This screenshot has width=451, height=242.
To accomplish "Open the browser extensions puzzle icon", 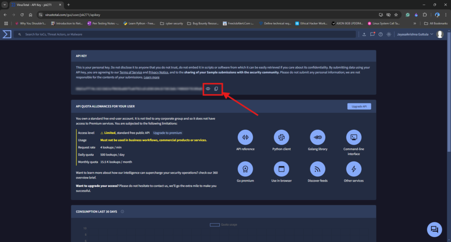I will 425,15.
